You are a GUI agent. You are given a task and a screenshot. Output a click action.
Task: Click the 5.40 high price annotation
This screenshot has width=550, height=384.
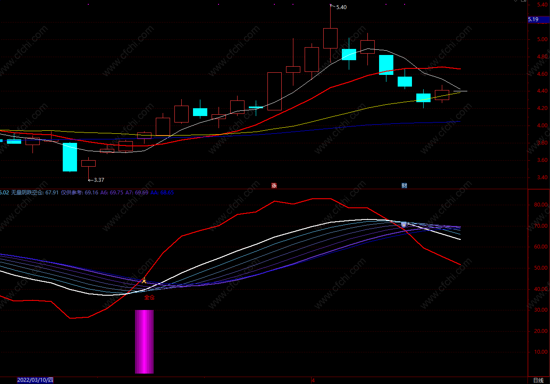[x=341, y=7]
